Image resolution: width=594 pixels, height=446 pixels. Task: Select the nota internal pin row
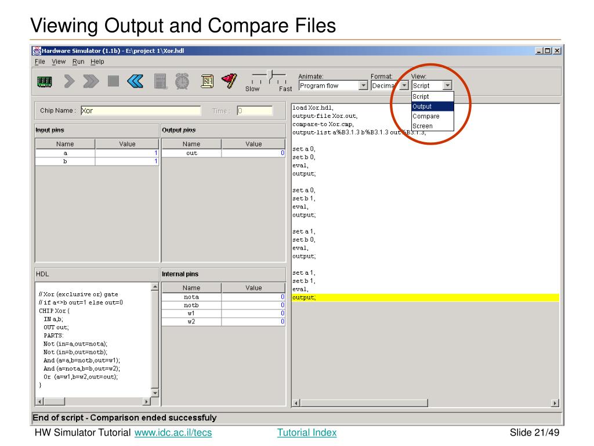[x=223, y=297]
